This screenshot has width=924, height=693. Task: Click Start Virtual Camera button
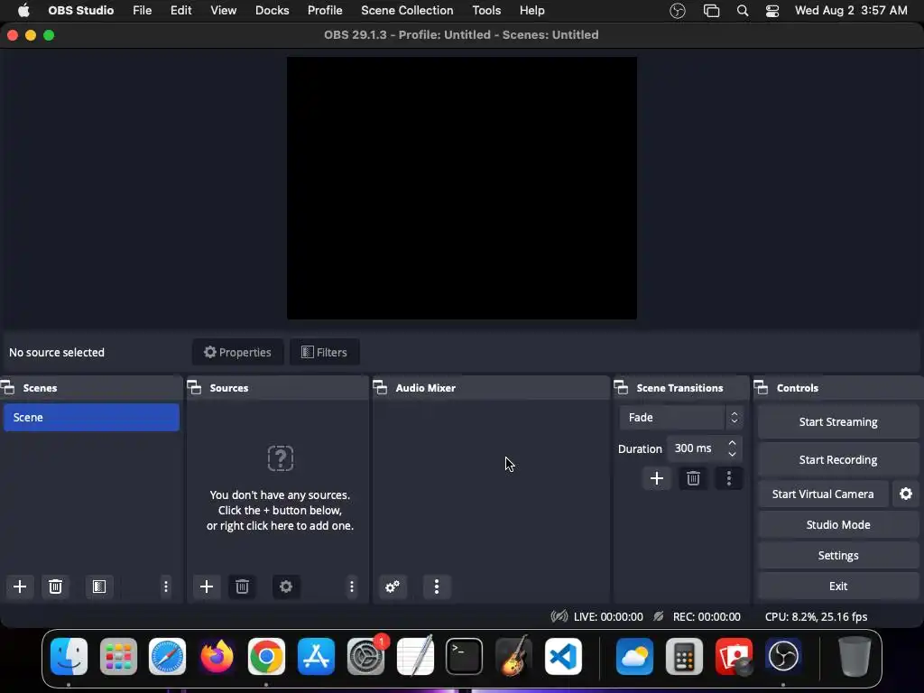(823, 494)
